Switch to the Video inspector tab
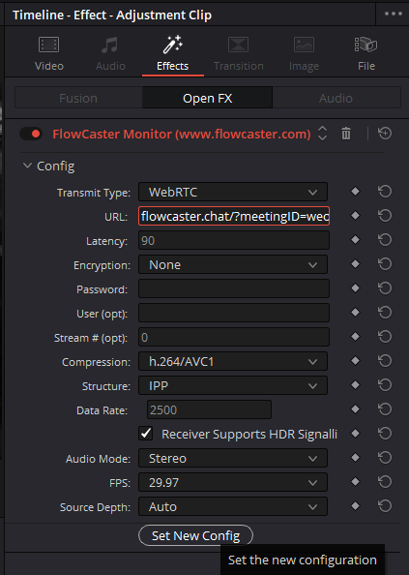 [x=49, y=53]
